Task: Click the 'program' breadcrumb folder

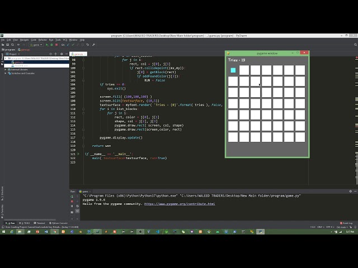Action: tap(8, 50)
